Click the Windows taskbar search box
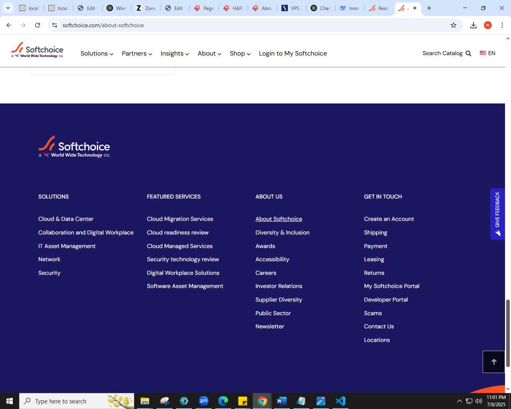511x409 pixels. tap(77, 401)
